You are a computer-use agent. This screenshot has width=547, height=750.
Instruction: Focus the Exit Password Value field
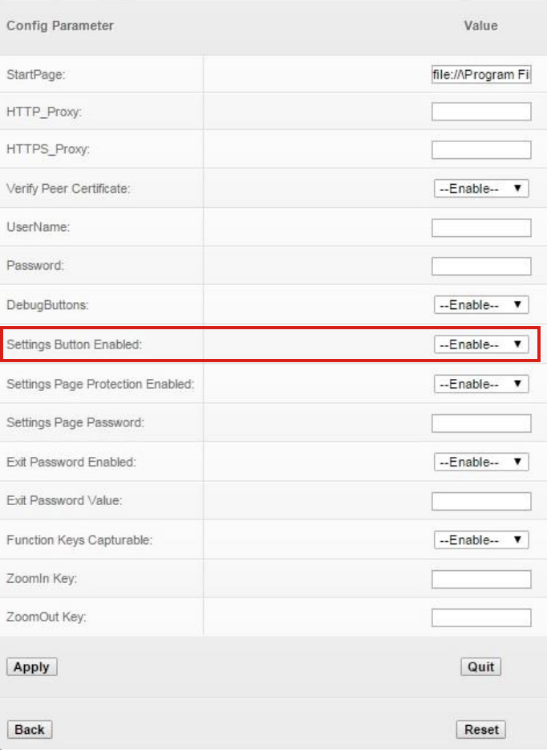(x=481, y=502)
